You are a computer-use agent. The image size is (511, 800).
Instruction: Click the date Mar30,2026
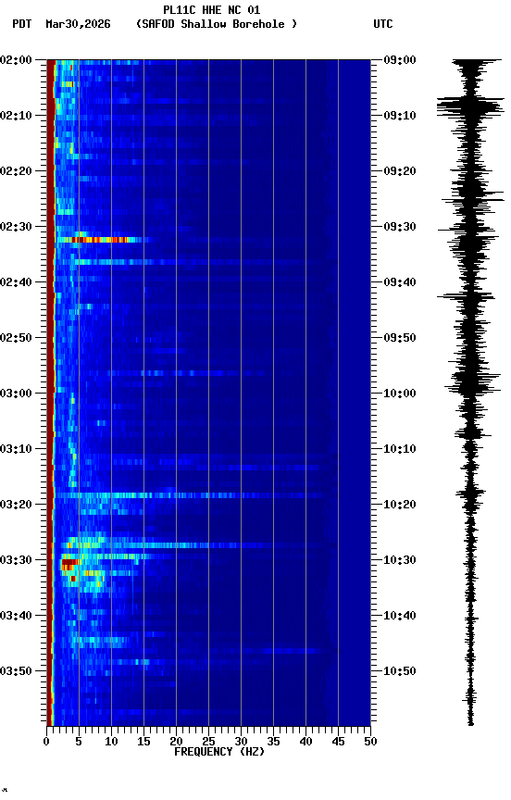pyautogui.click(x=78, y=24)
